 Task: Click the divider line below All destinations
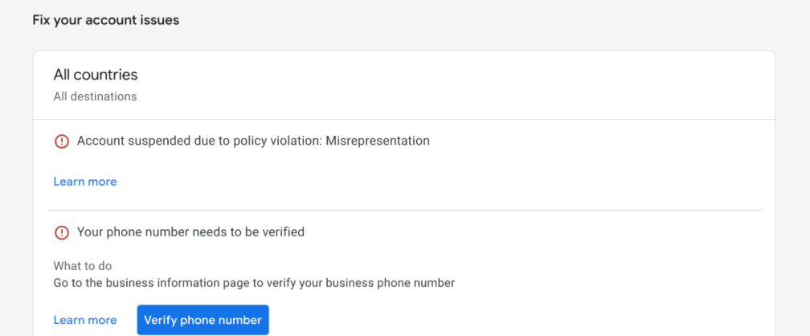[404, 120]
